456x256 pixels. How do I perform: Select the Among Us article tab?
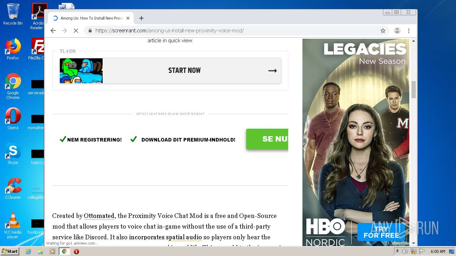tap(91, 18)
